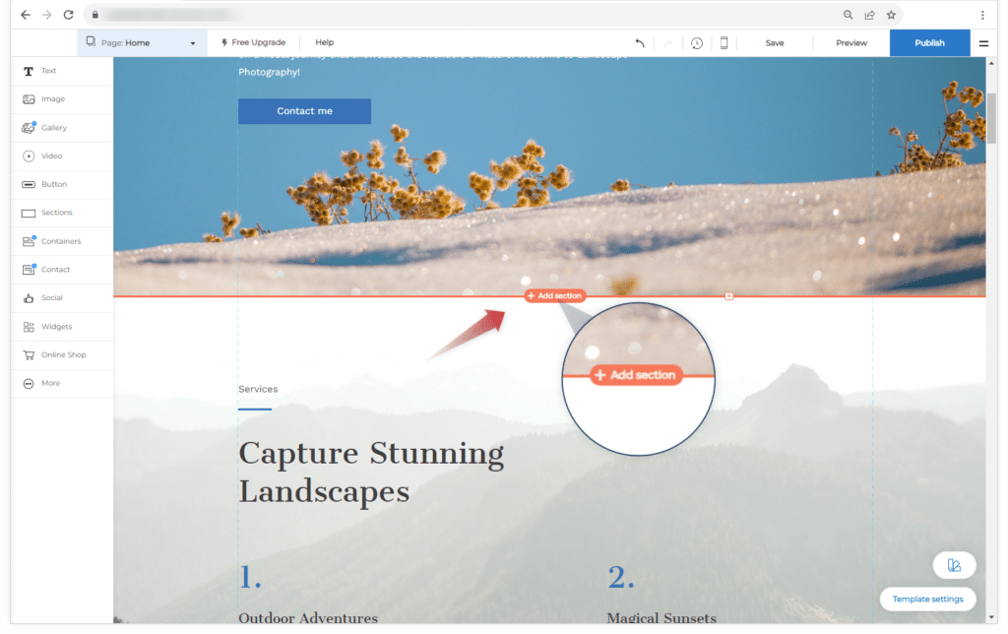Open the version history clock icon

(x=697, y=43)
